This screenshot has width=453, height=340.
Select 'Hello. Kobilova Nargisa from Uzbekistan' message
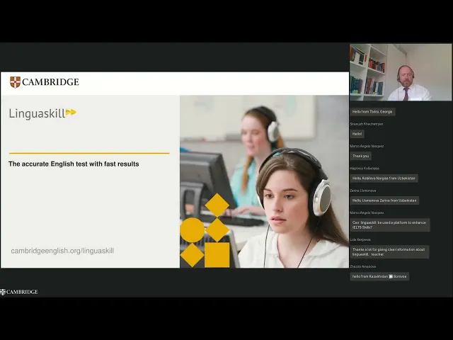384,178
